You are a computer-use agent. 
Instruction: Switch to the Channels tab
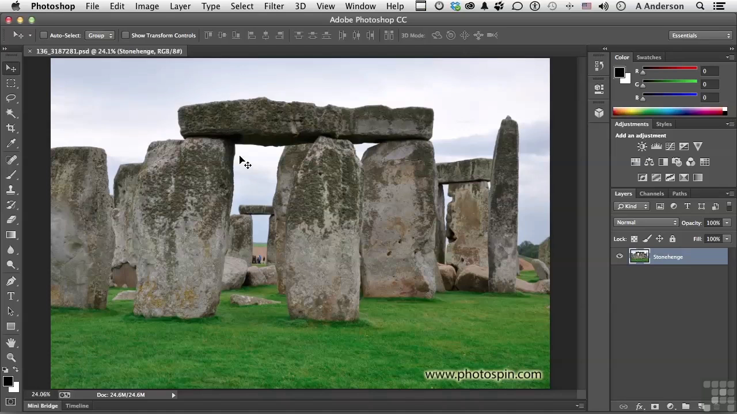pos(651,194)
